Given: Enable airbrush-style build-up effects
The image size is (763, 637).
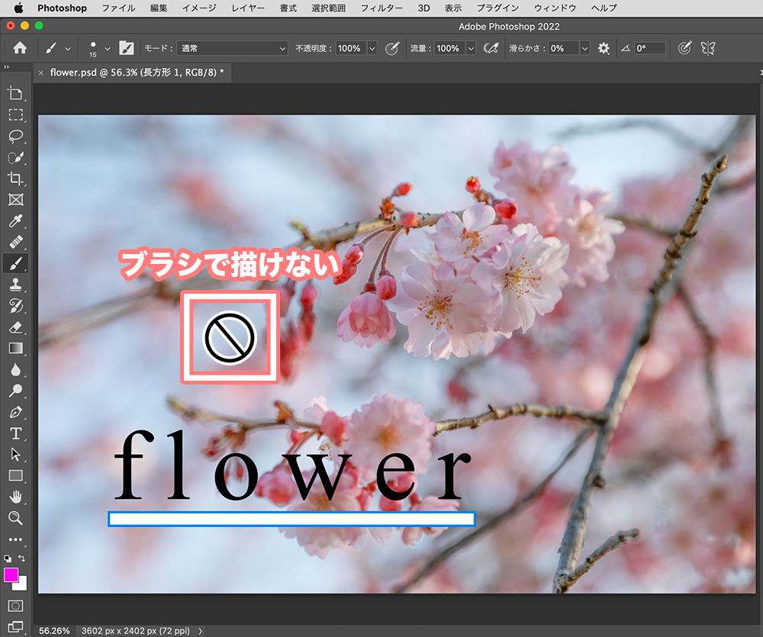Looking at the screenshot, I should [491, 48].
